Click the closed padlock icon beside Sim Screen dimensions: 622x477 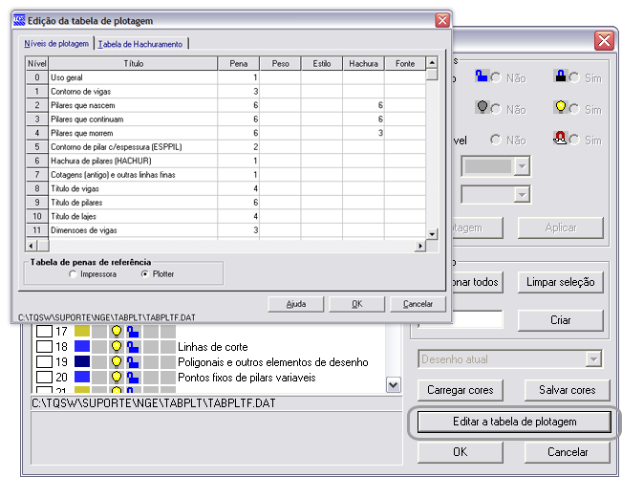click(563, 76)
